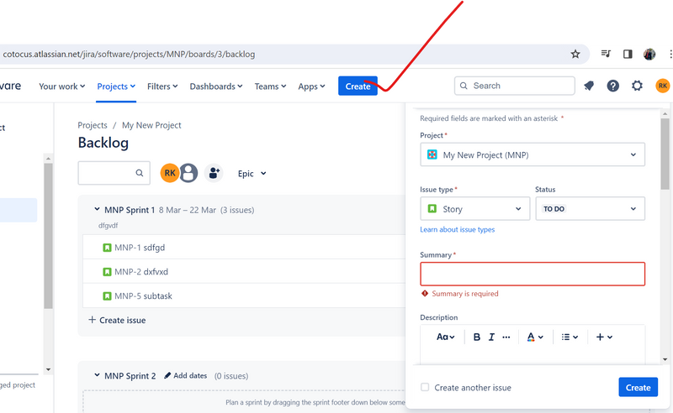The height and width of the screenshot is (413, 673).
Task: Open the Settings gear icon
Action: tap(637, 86)
